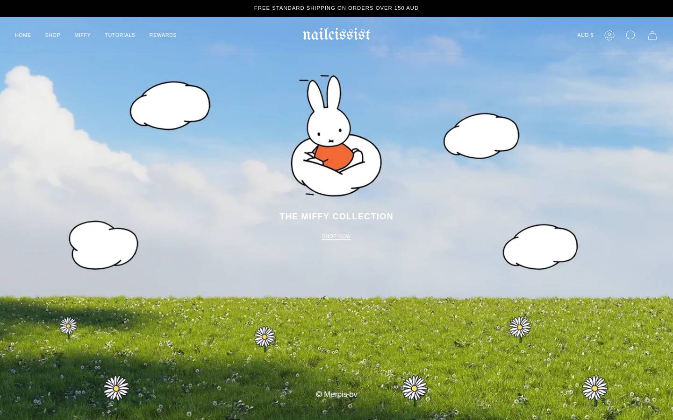This screenshot has width=673, height=420.
Task: Open the shopping cart bag icon
Action: 652,35
